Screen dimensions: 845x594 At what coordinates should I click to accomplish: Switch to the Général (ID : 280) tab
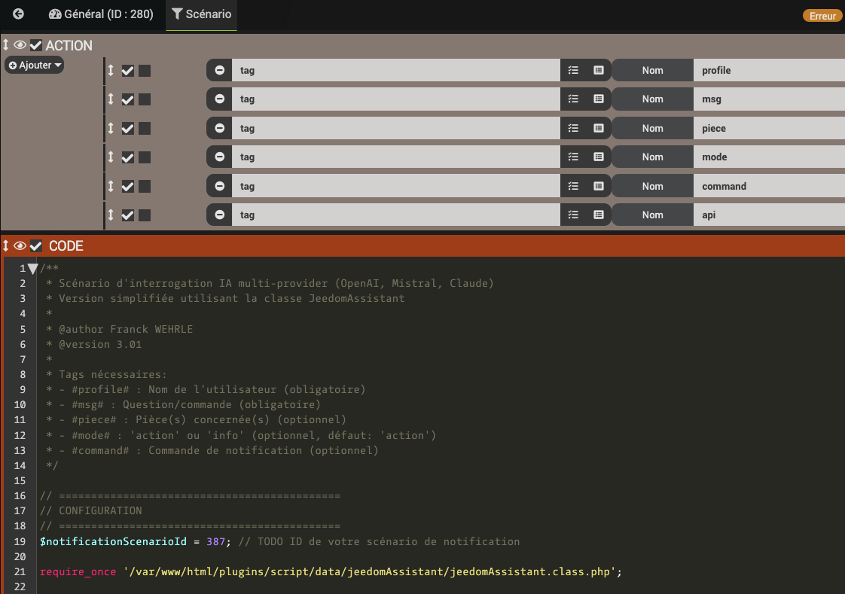[x=101, y=14]
